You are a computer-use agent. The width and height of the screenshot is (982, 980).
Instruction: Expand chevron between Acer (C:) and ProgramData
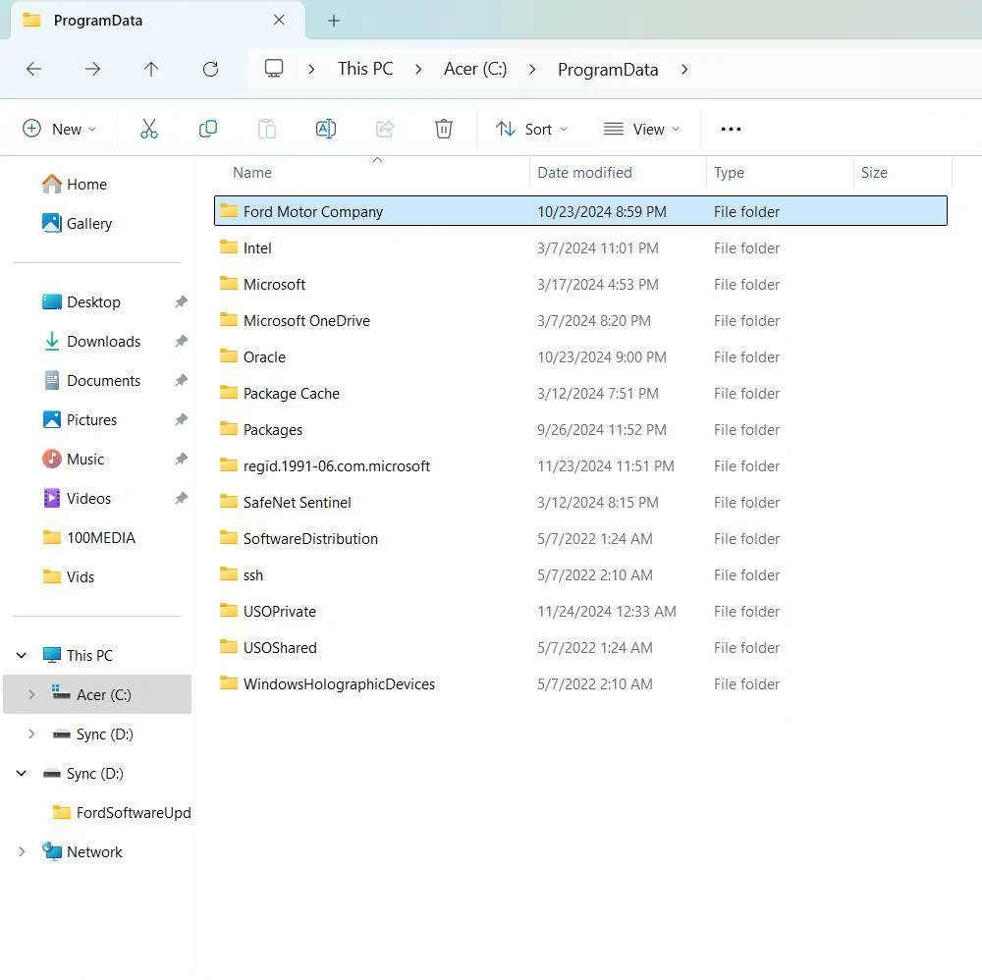pyautogui.click(x=532, y=69)
